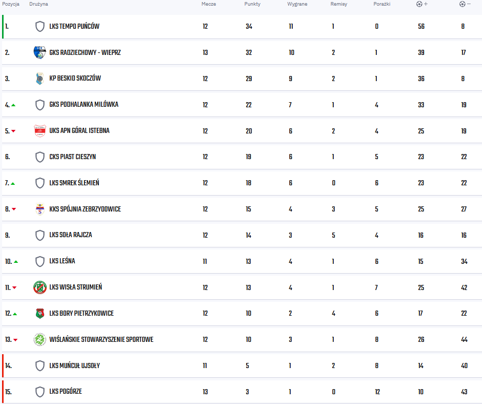Open LKS Tempo Puńców team page
Image resolution: width=482 pixels, height=404 pixels.
point(74,27)
